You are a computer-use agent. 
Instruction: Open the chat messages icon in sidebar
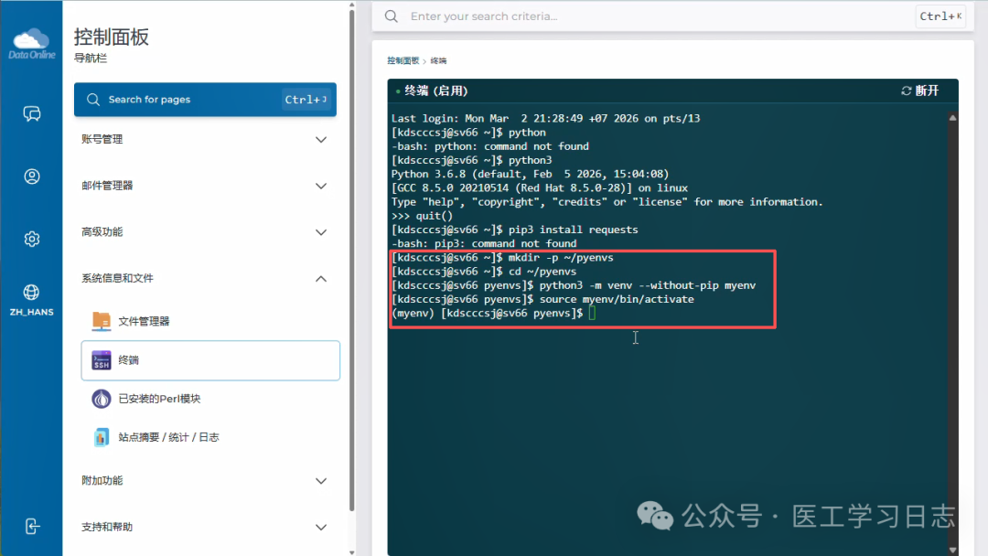(32, 113)
